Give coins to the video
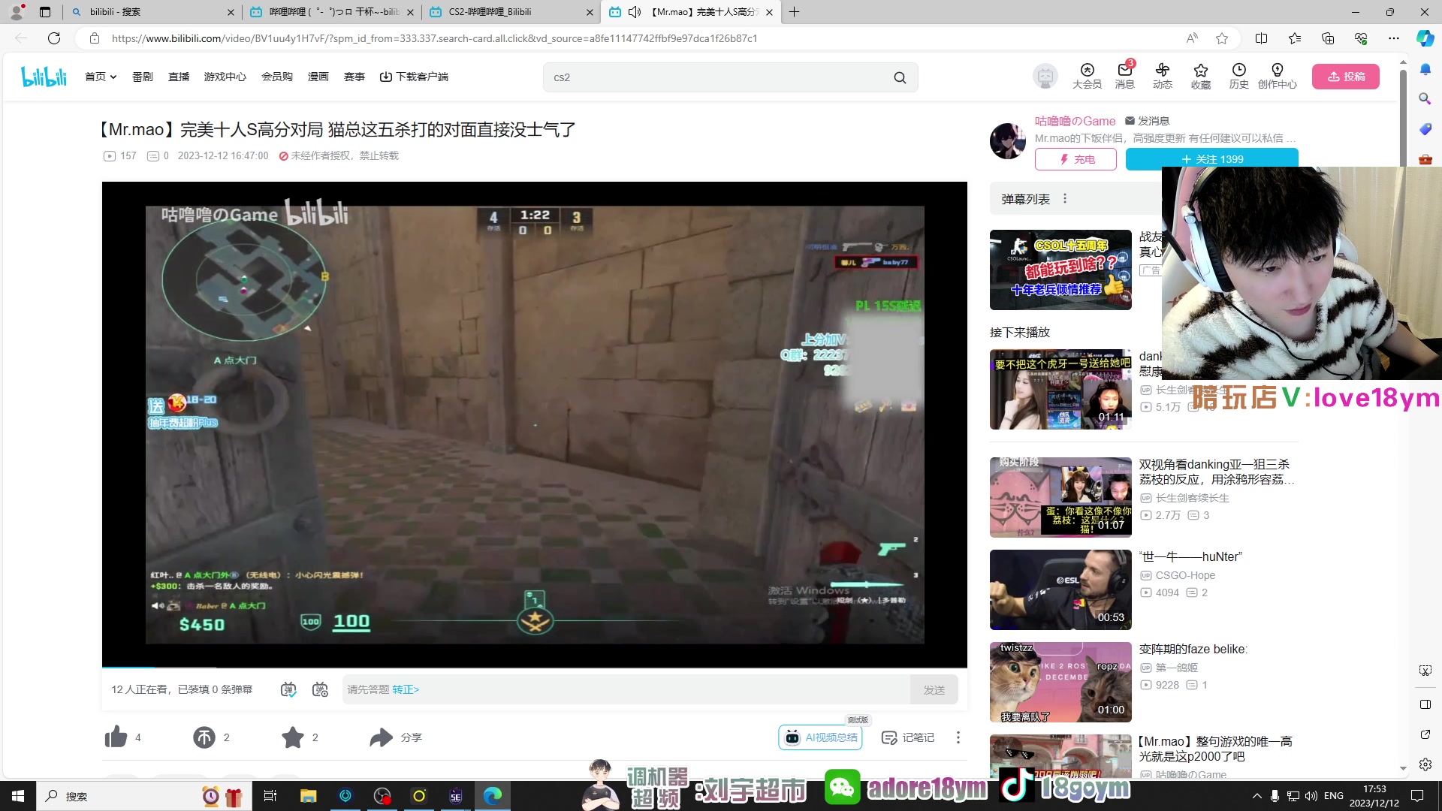 click(204, 737)
